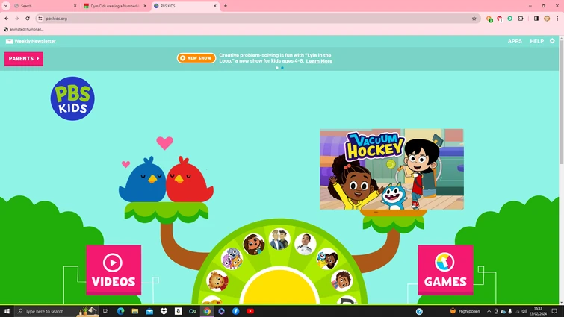Click the animatedThumbnail bookmark

pyautogui.click(x=23, y=29)
